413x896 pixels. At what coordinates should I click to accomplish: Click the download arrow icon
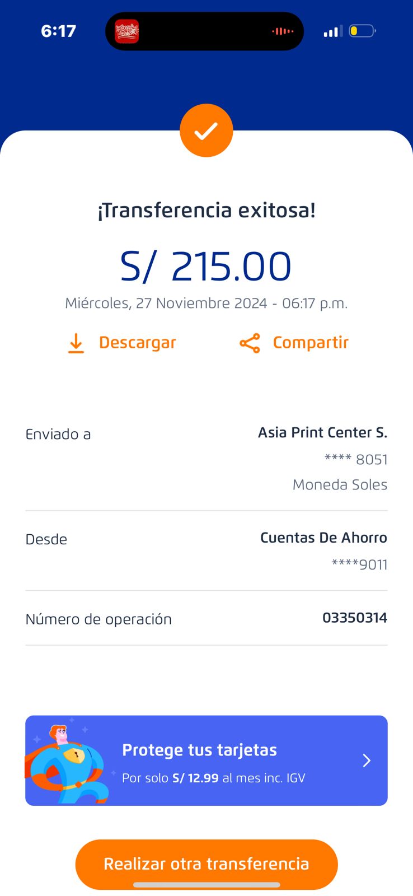coord(76,343)
